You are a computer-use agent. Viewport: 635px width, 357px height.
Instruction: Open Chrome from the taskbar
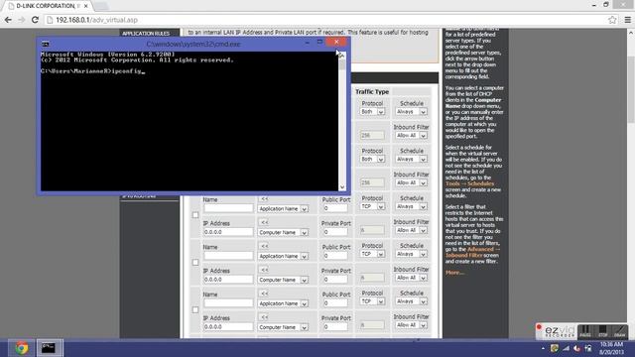pyautogui.click(x=22, y=348)
